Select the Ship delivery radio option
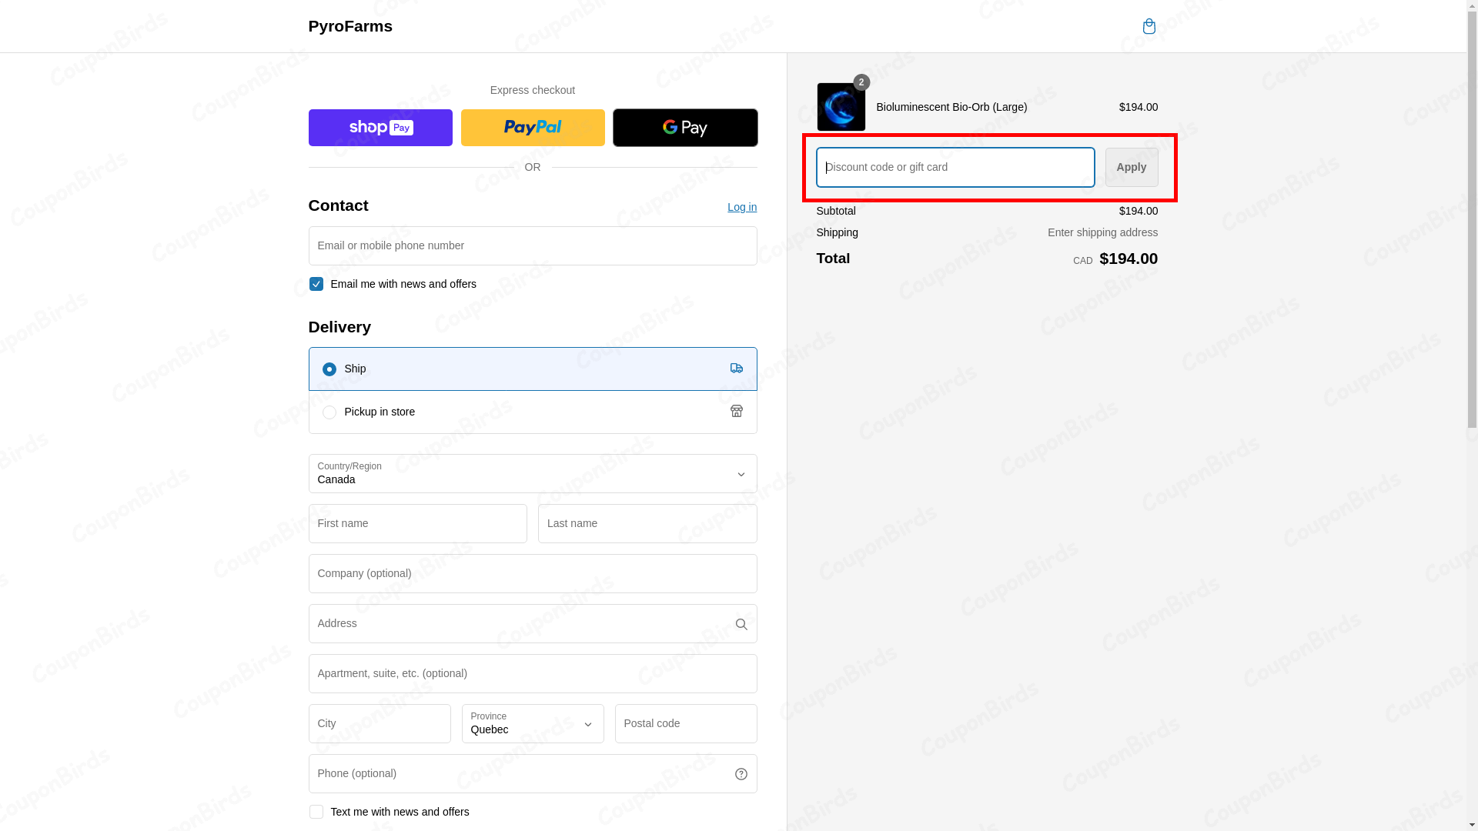This screenshot has width=1478, height=831. coord(329,369)
